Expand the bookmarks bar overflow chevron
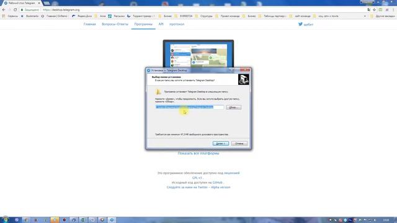This screenshot has height=223, width=397. [365, 16]
